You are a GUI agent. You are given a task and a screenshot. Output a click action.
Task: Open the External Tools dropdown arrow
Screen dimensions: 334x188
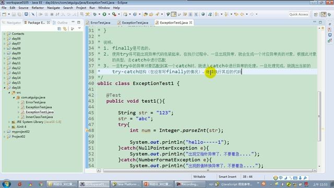pyautogui.click(x=119, y=14)
